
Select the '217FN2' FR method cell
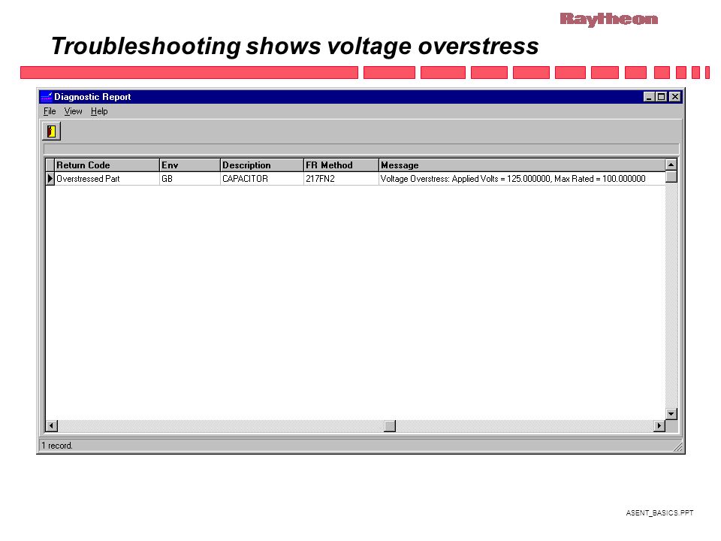click(x=341, y=179)
